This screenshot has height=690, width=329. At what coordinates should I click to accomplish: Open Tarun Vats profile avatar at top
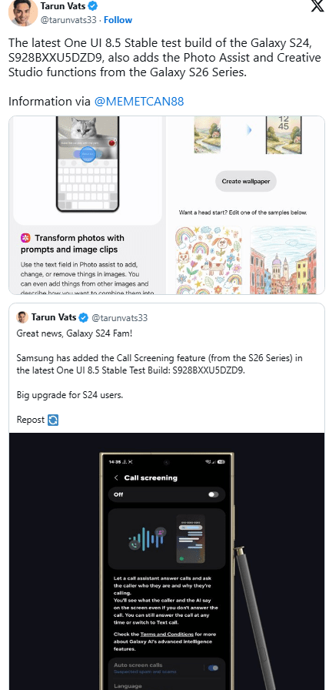(x=23, y=12)
